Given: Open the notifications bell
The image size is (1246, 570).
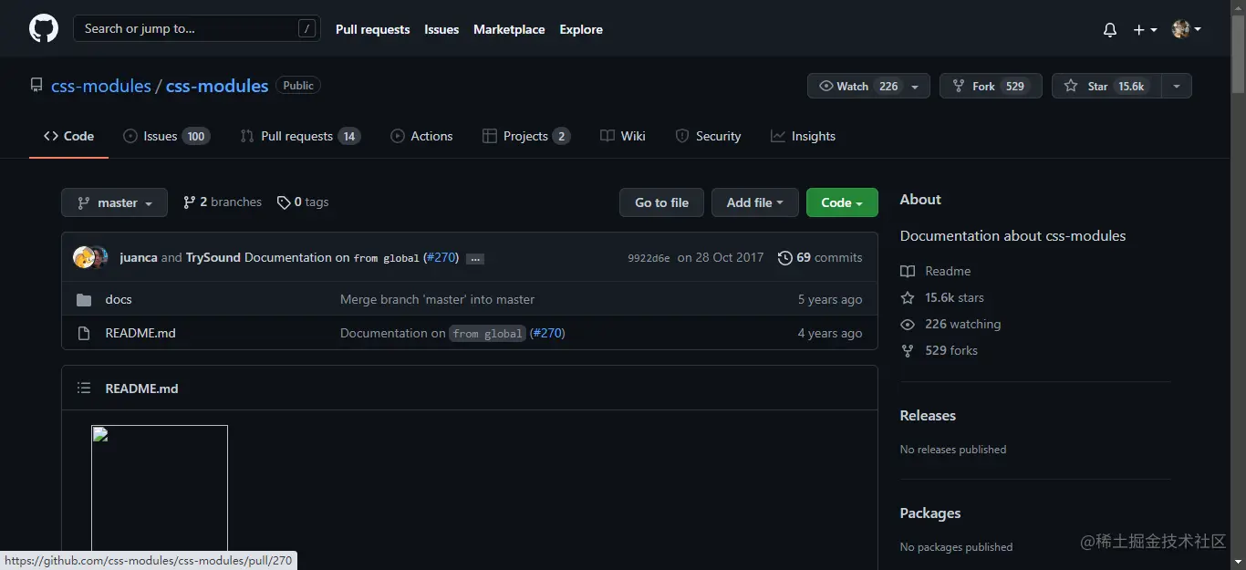Looking at the screenshot, I should click(1110, 29).
